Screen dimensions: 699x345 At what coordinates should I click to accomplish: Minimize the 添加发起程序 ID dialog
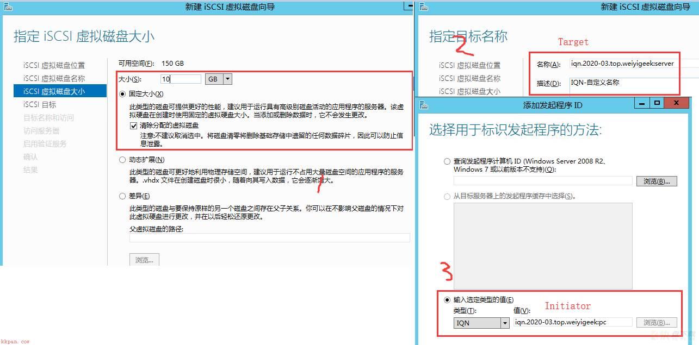tap(642, 103)
